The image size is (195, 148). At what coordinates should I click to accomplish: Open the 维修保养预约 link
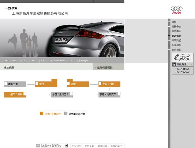pyautogui.click(x=105, y=67)
